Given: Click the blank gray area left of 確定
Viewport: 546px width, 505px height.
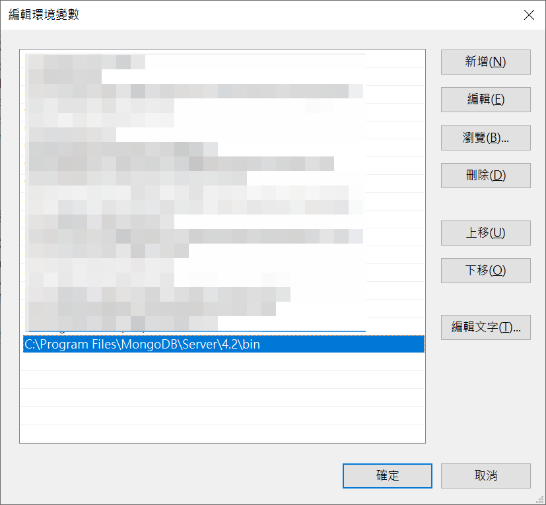Looking at the screenshot, I should tap(174, 476).
